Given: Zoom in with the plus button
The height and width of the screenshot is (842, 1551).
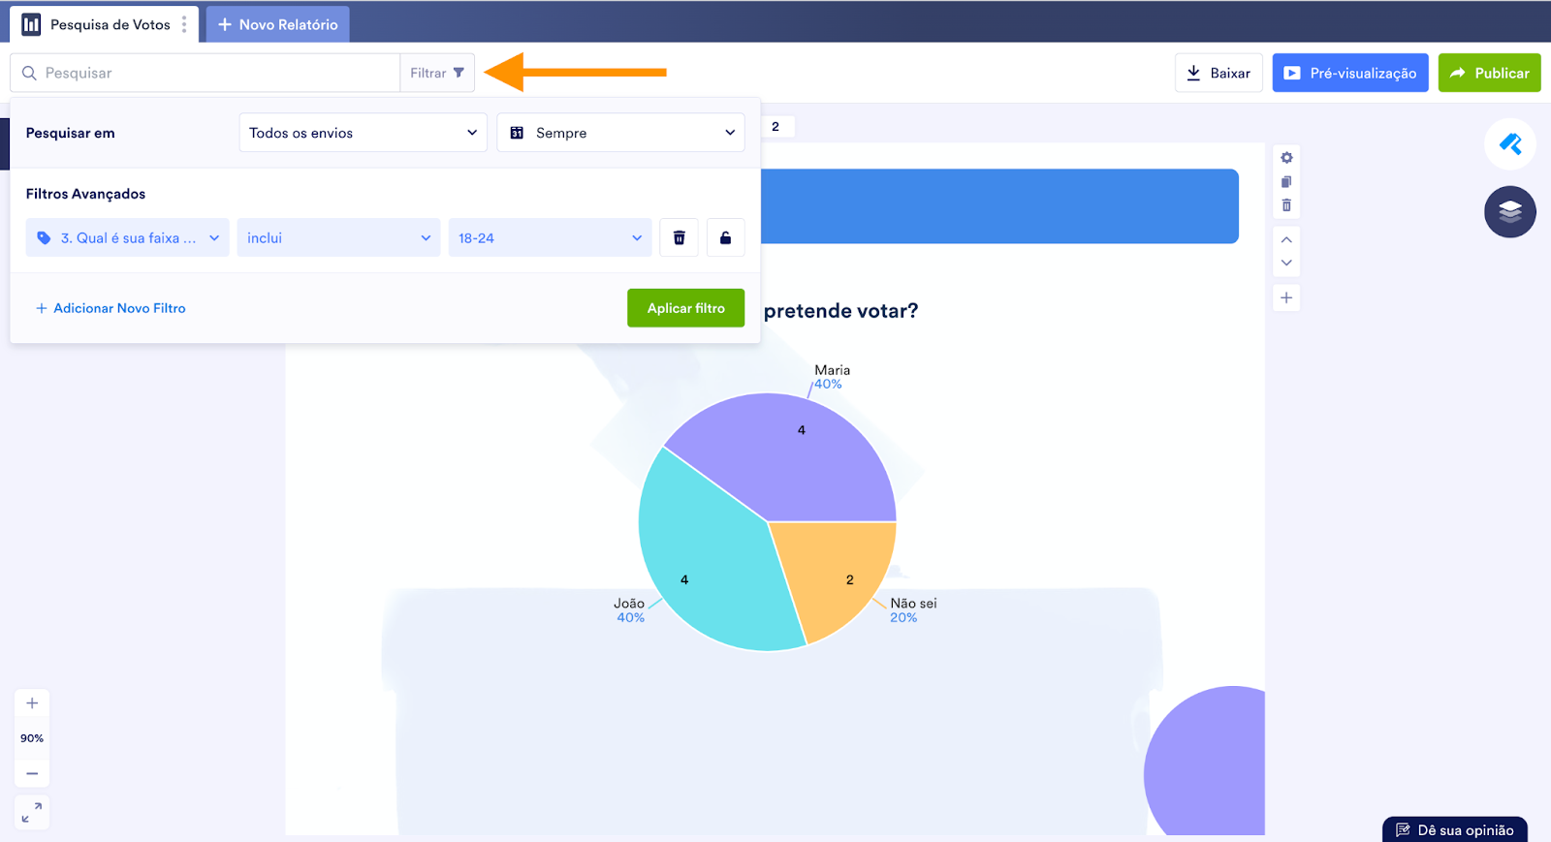Looking at the screenshot, I should 32,703.
